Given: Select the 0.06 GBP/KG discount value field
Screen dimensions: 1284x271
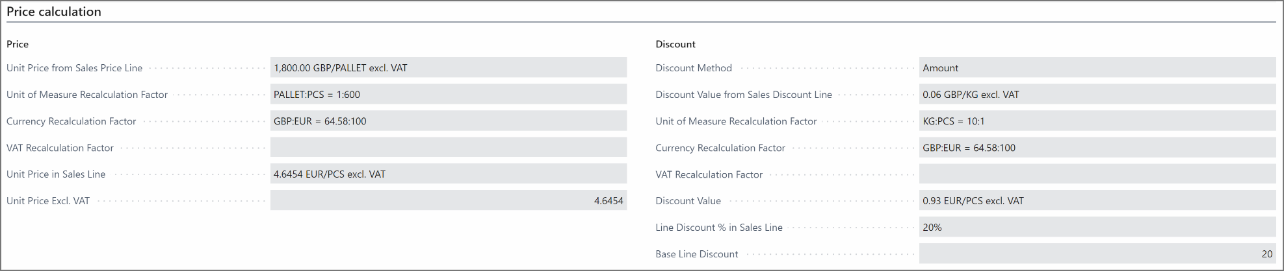Looking at the screenshot, I should point(1097,95).
